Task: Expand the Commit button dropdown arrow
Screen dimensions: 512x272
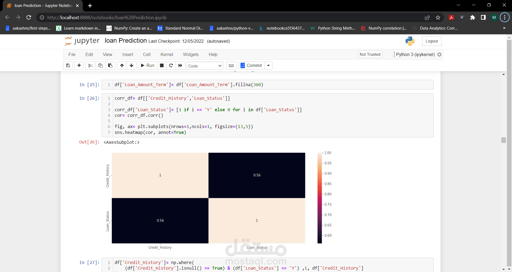Action: [x=268, y=66]
